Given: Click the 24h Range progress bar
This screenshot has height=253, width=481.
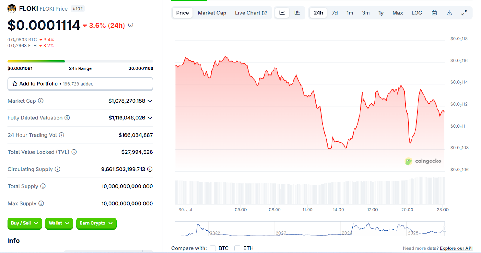Looking at the screenshot, I should click(80, 61).
